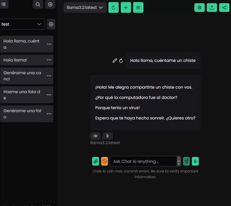Expand the llama3.2:latest model dropdown
This screenshot has height=206, width=231.
tap(85, 8)
